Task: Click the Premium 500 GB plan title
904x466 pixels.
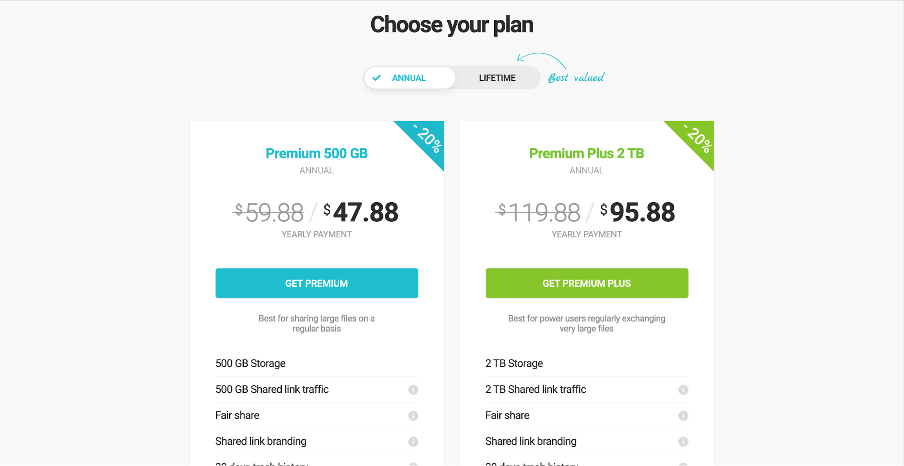Action: click(317, 154)
